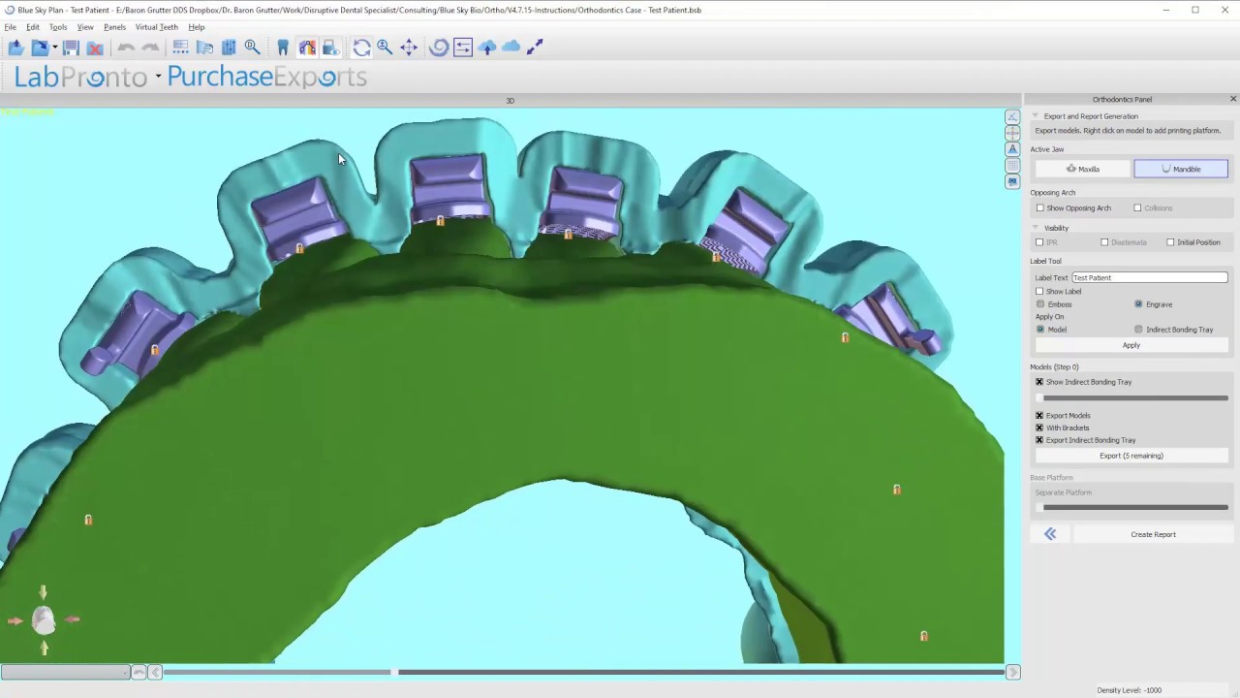Click the Create Report button
Screen dimensions: 1240x698
point(1153,534)
